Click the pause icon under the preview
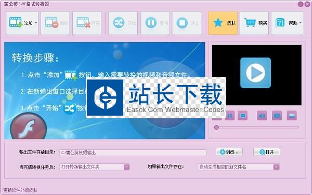 pos(230,116)
